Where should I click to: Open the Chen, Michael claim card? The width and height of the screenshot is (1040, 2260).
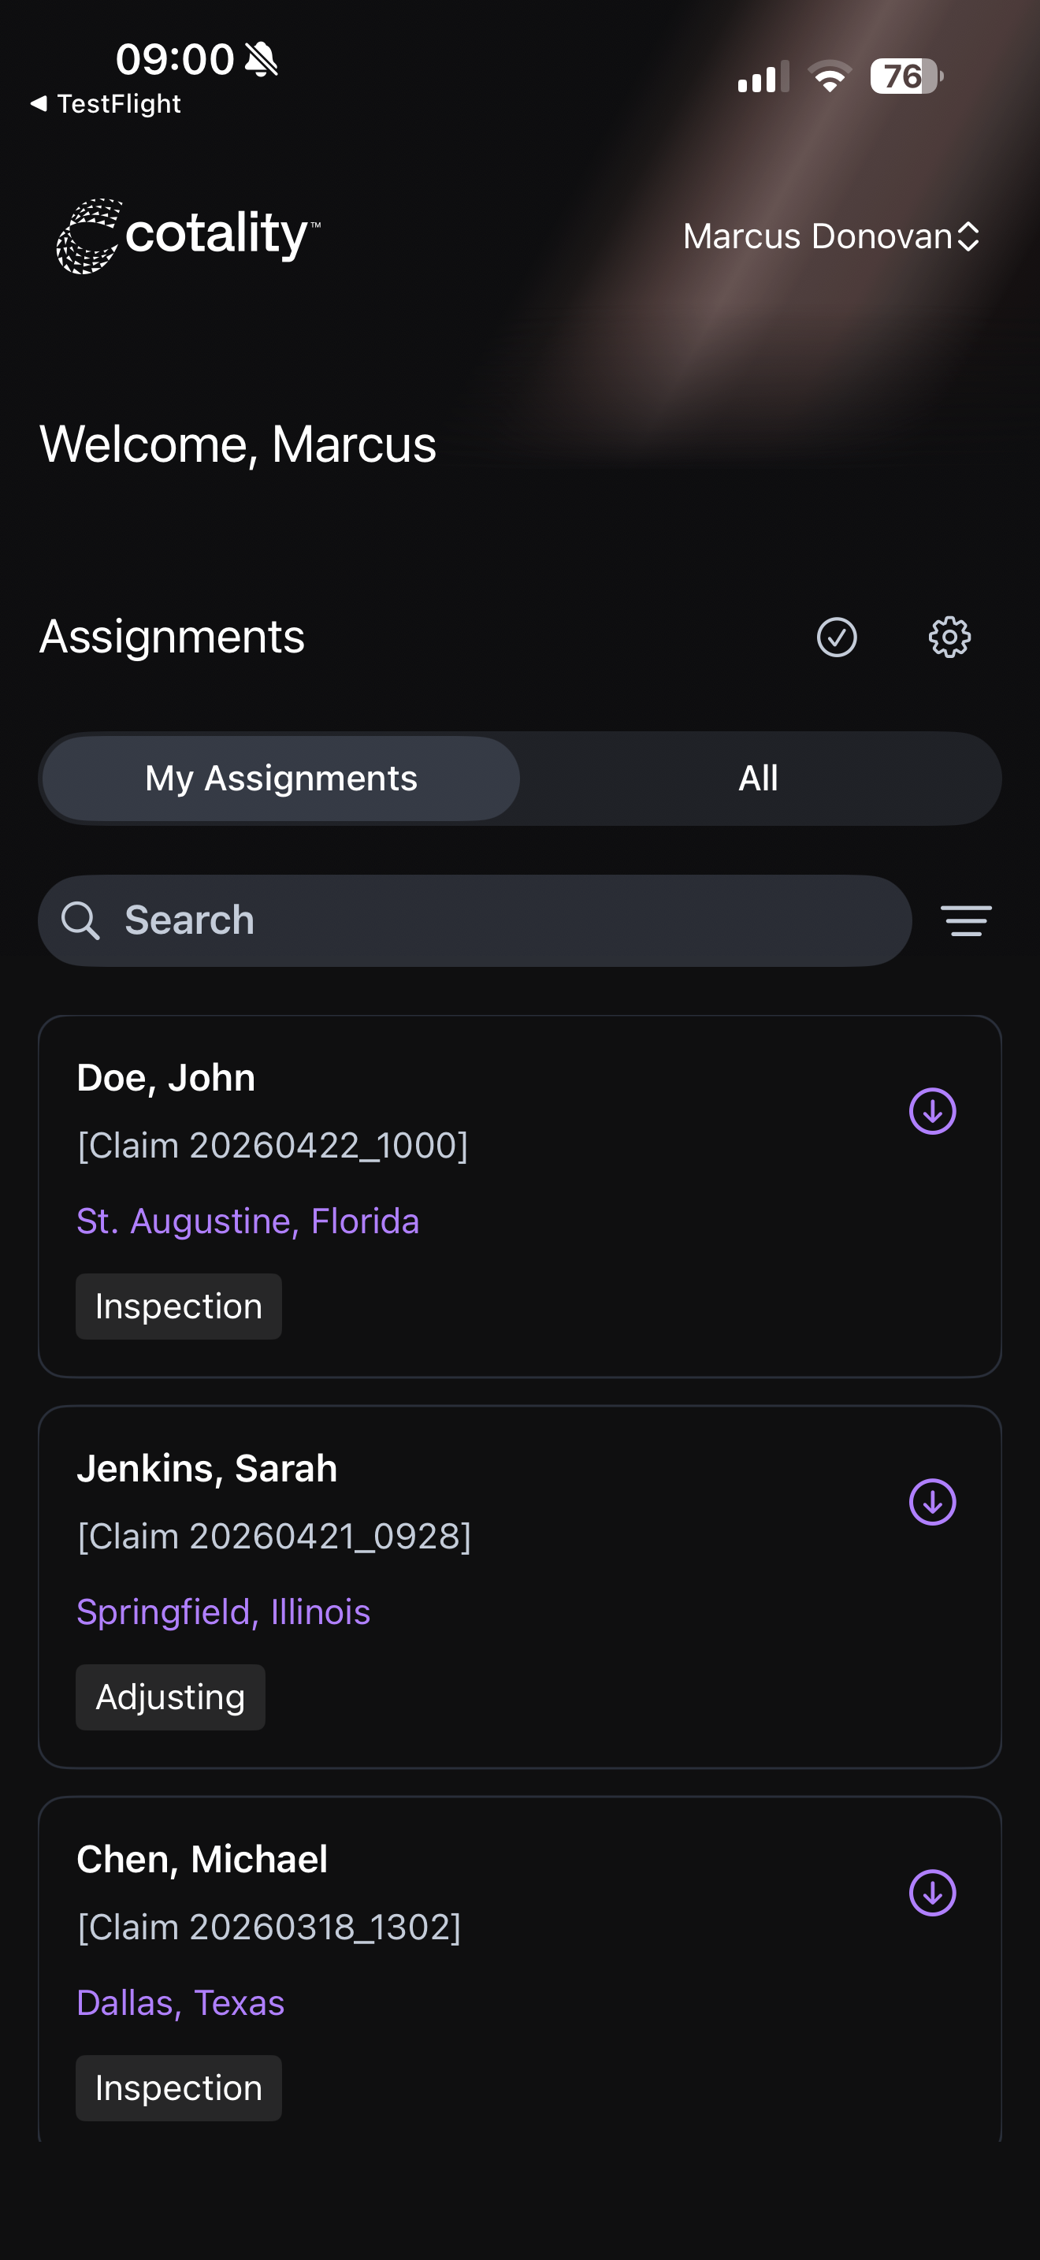point(520,1969)
